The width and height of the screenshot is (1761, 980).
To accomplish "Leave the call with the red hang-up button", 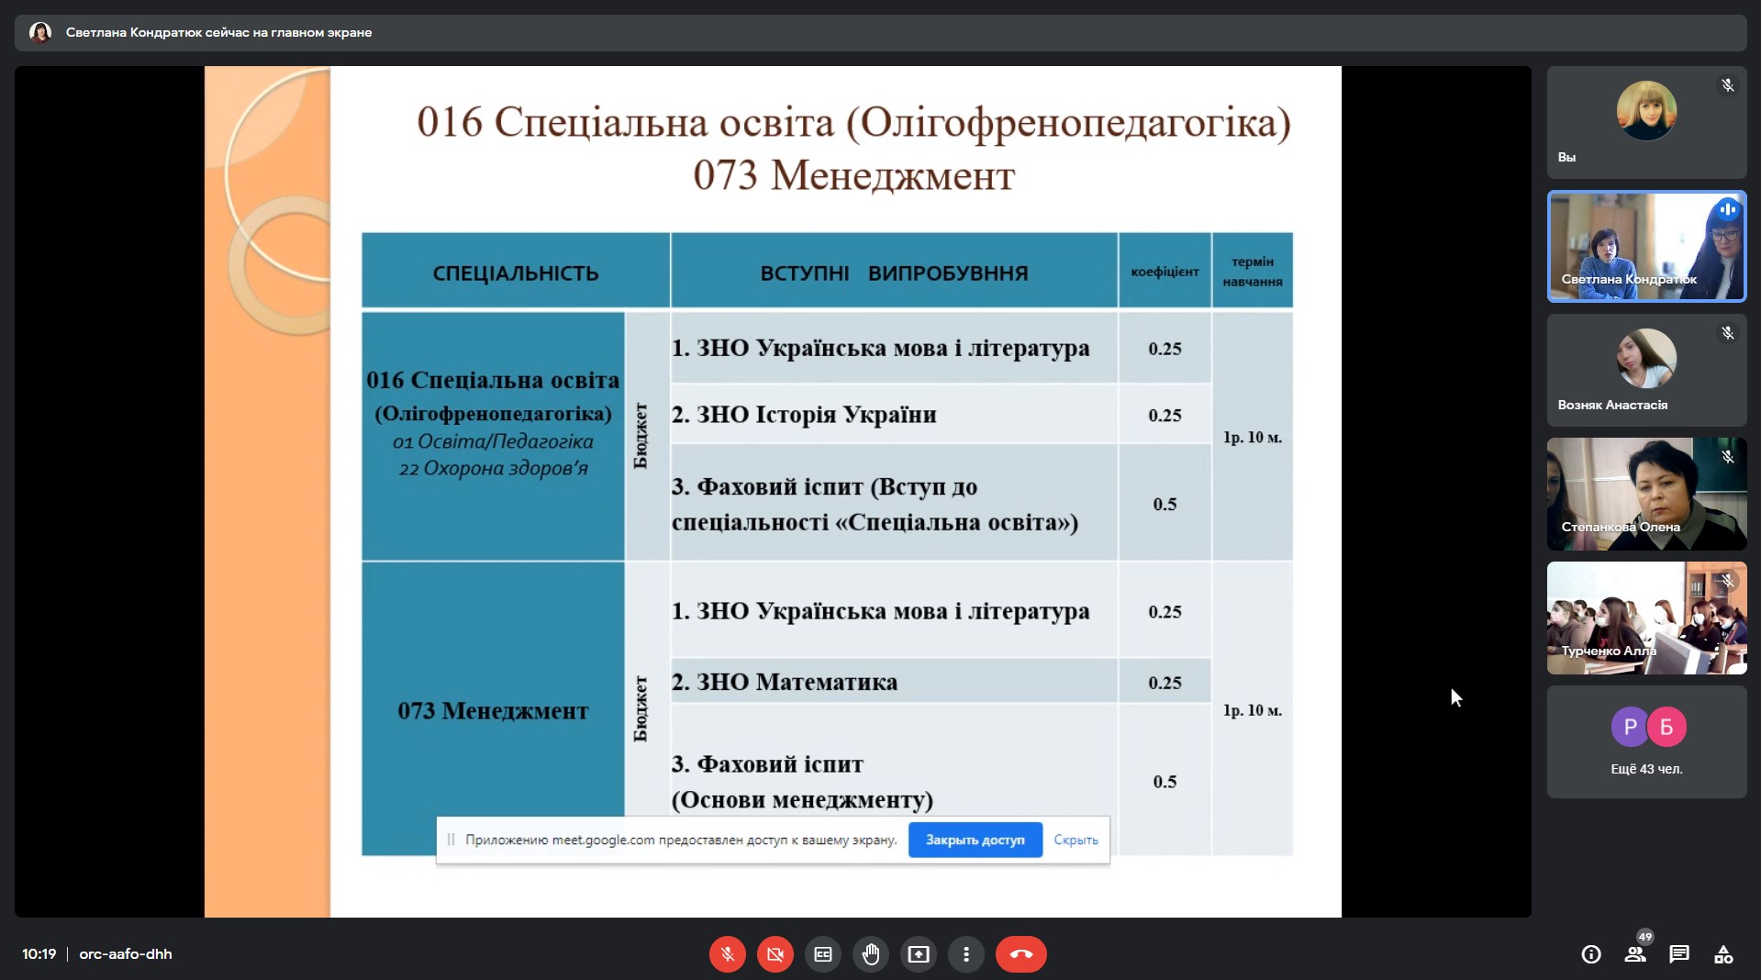I will 1020,954.
